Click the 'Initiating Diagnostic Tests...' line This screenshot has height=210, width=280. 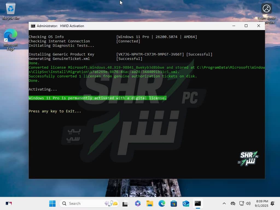tap(62, 46)
